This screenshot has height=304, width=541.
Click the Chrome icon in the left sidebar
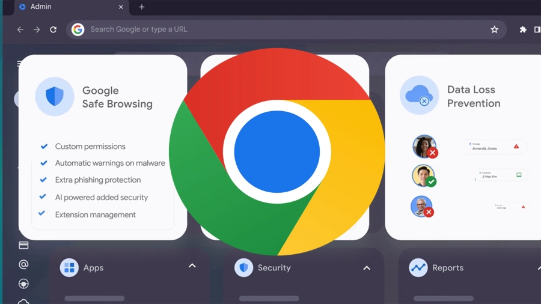click(23, 284)
